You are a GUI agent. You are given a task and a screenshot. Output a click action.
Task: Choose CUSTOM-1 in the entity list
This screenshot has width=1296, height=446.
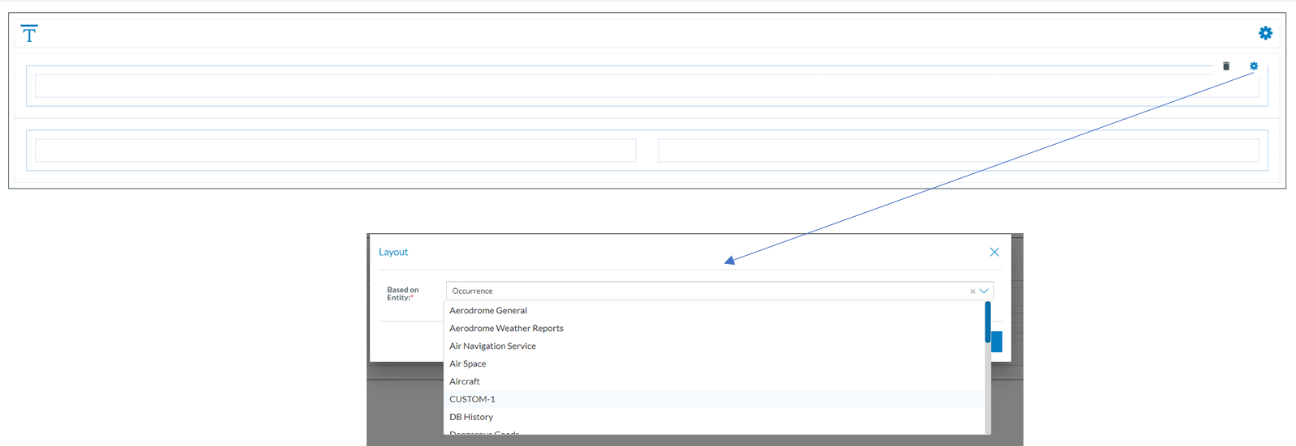[472, 400]
